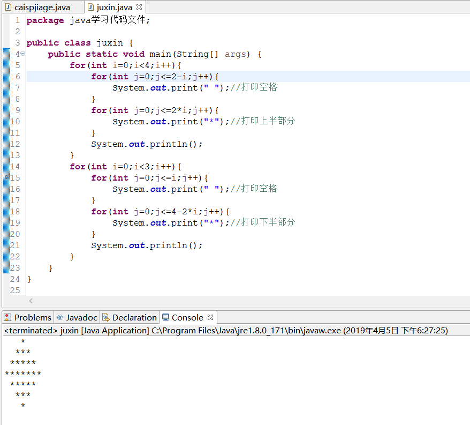Click the class name juxin in line 3
This screenshot has width=470, height=425.
110,43
